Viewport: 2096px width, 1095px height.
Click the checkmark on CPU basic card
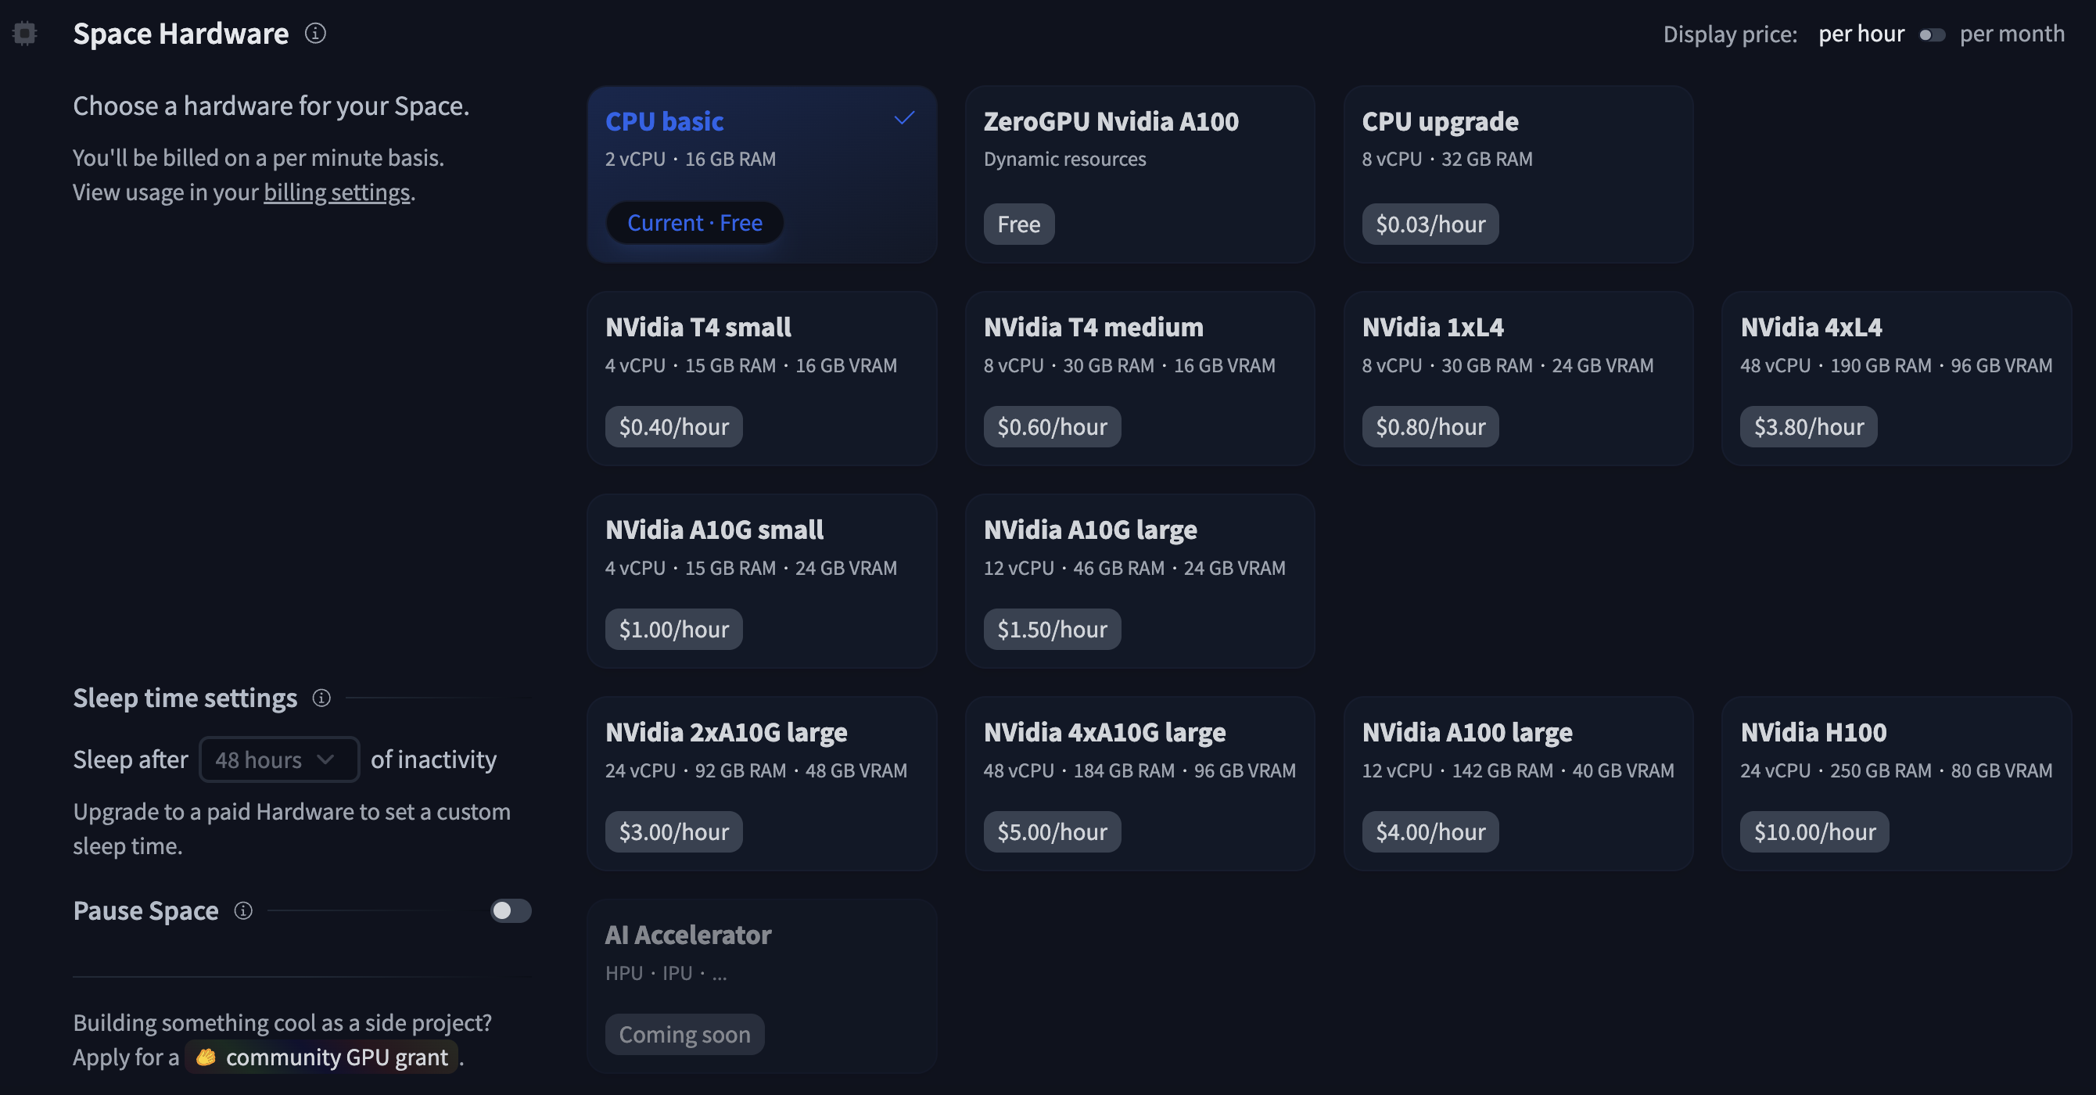coord(904,119)
